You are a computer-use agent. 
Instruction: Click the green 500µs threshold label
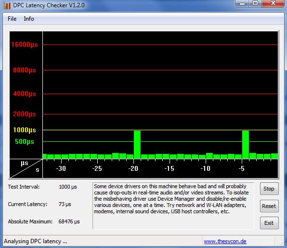click(x=25, y=141)
